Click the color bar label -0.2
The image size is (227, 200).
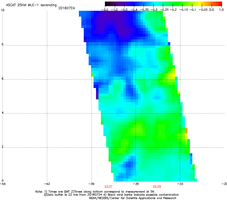point(173,10)
